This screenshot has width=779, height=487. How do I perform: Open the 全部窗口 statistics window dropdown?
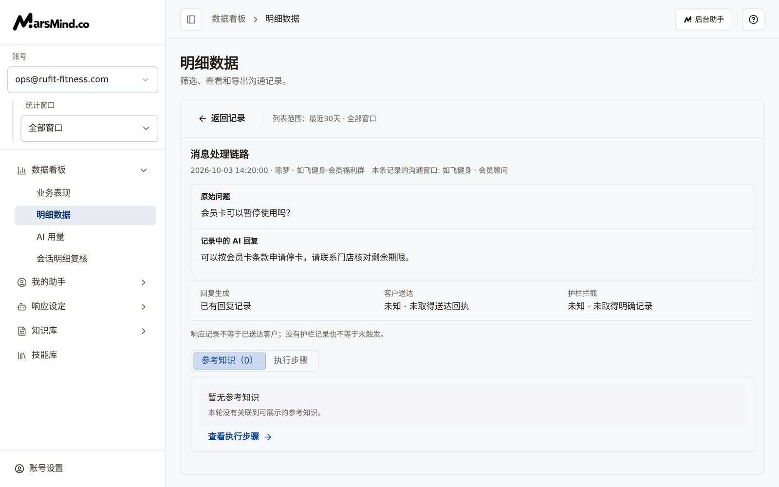89,128
